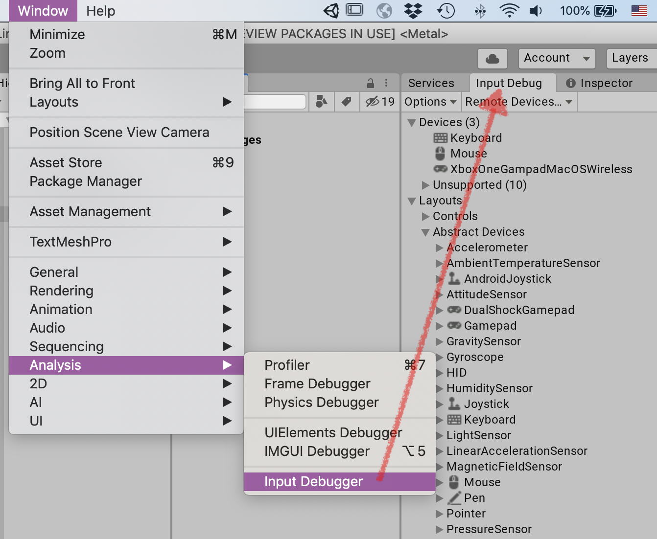Open Input Debugger from the Analysis submenu
Viewport: 657px width, 539px height.
point(313,481)
